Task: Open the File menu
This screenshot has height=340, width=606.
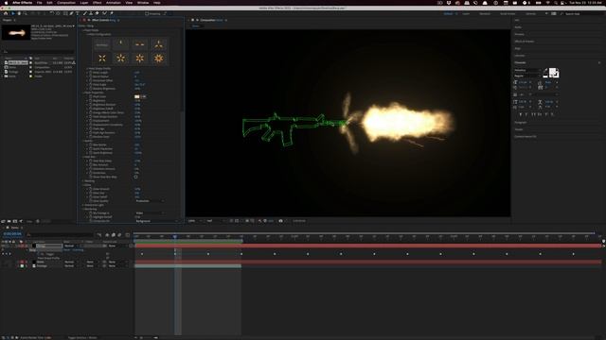Action: tap(40, 3)
